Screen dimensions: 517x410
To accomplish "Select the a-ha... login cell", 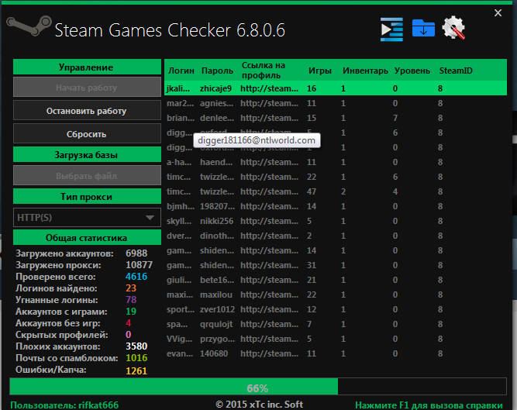I will pyautogui.click(x=181, y=162).
